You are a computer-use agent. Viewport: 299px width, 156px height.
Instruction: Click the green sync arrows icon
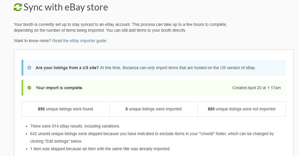tap(18, 7)
